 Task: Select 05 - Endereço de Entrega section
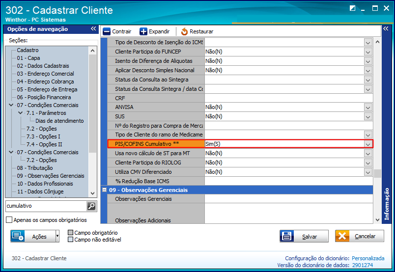[47, 89]
